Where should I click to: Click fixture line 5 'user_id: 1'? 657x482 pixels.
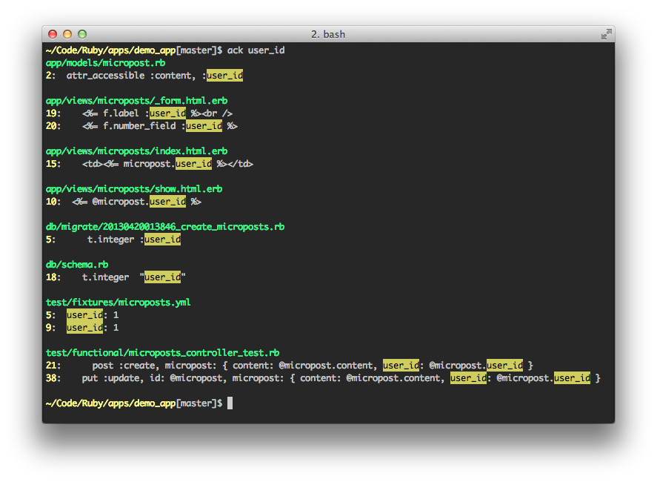click(82, 315)
